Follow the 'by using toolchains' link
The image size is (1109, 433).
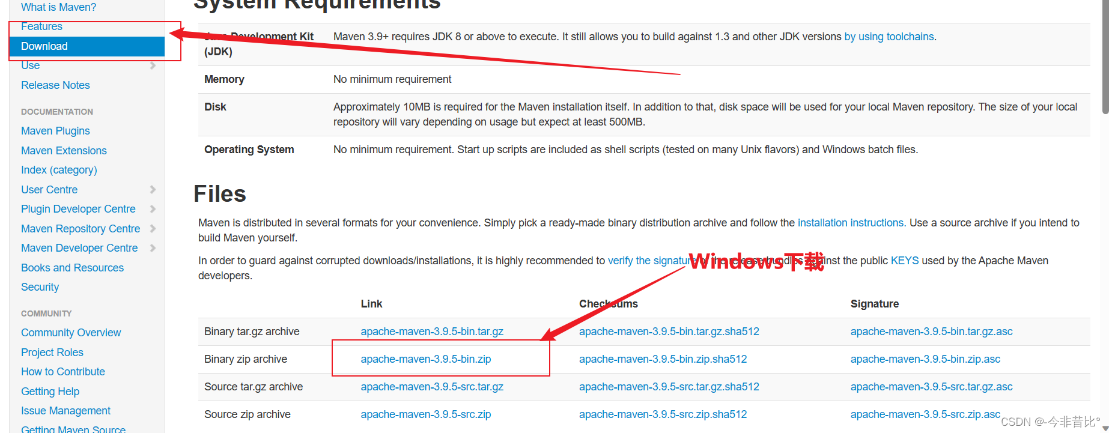[889, 37]
